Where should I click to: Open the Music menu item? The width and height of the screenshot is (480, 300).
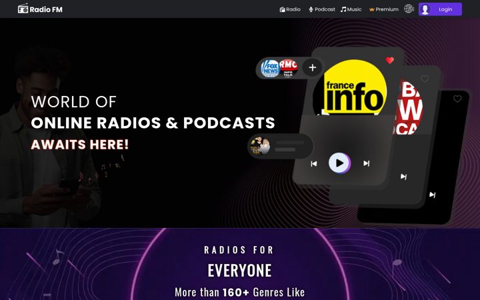coord(351,9)
